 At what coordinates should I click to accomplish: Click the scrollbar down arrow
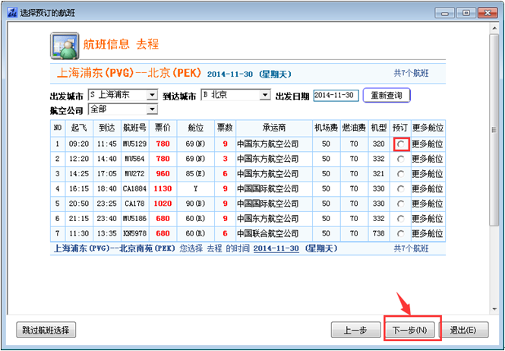pos(494,310)
